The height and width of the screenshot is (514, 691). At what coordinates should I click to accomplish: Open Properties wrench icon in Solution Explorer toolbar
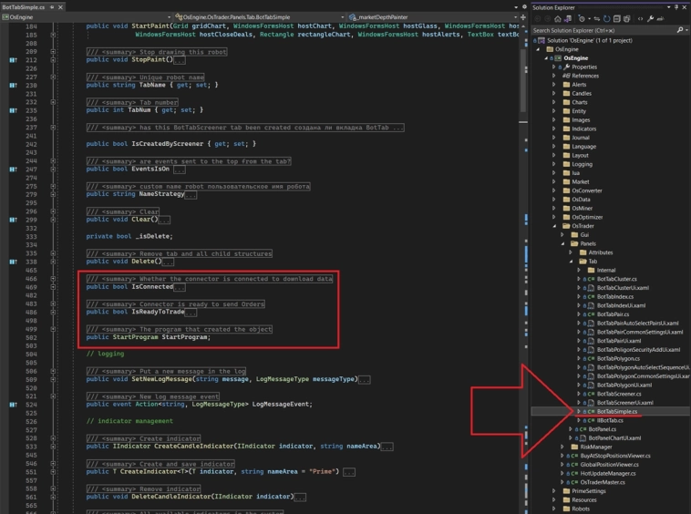[650, 18]
